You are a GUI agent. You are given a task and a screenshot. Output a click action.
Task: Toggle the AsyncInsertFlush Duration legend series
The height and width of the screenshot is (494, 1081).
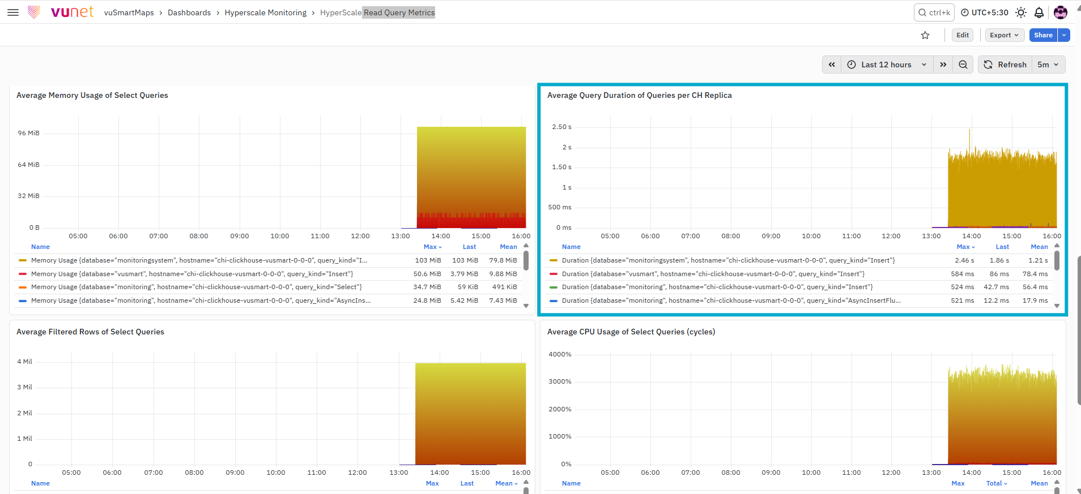tap(731, 300)
